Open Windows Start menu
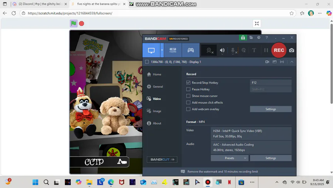 coord(36,182)
